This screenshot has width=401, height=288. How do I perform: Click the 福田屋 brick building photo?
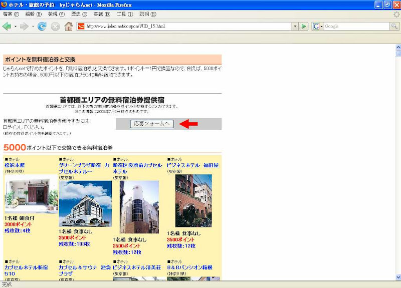click(x=193, y=201)
